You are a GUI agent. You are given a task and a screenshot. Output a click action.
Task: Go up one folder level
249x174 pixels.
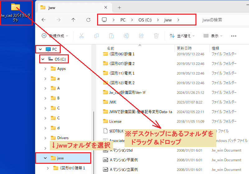73,20
